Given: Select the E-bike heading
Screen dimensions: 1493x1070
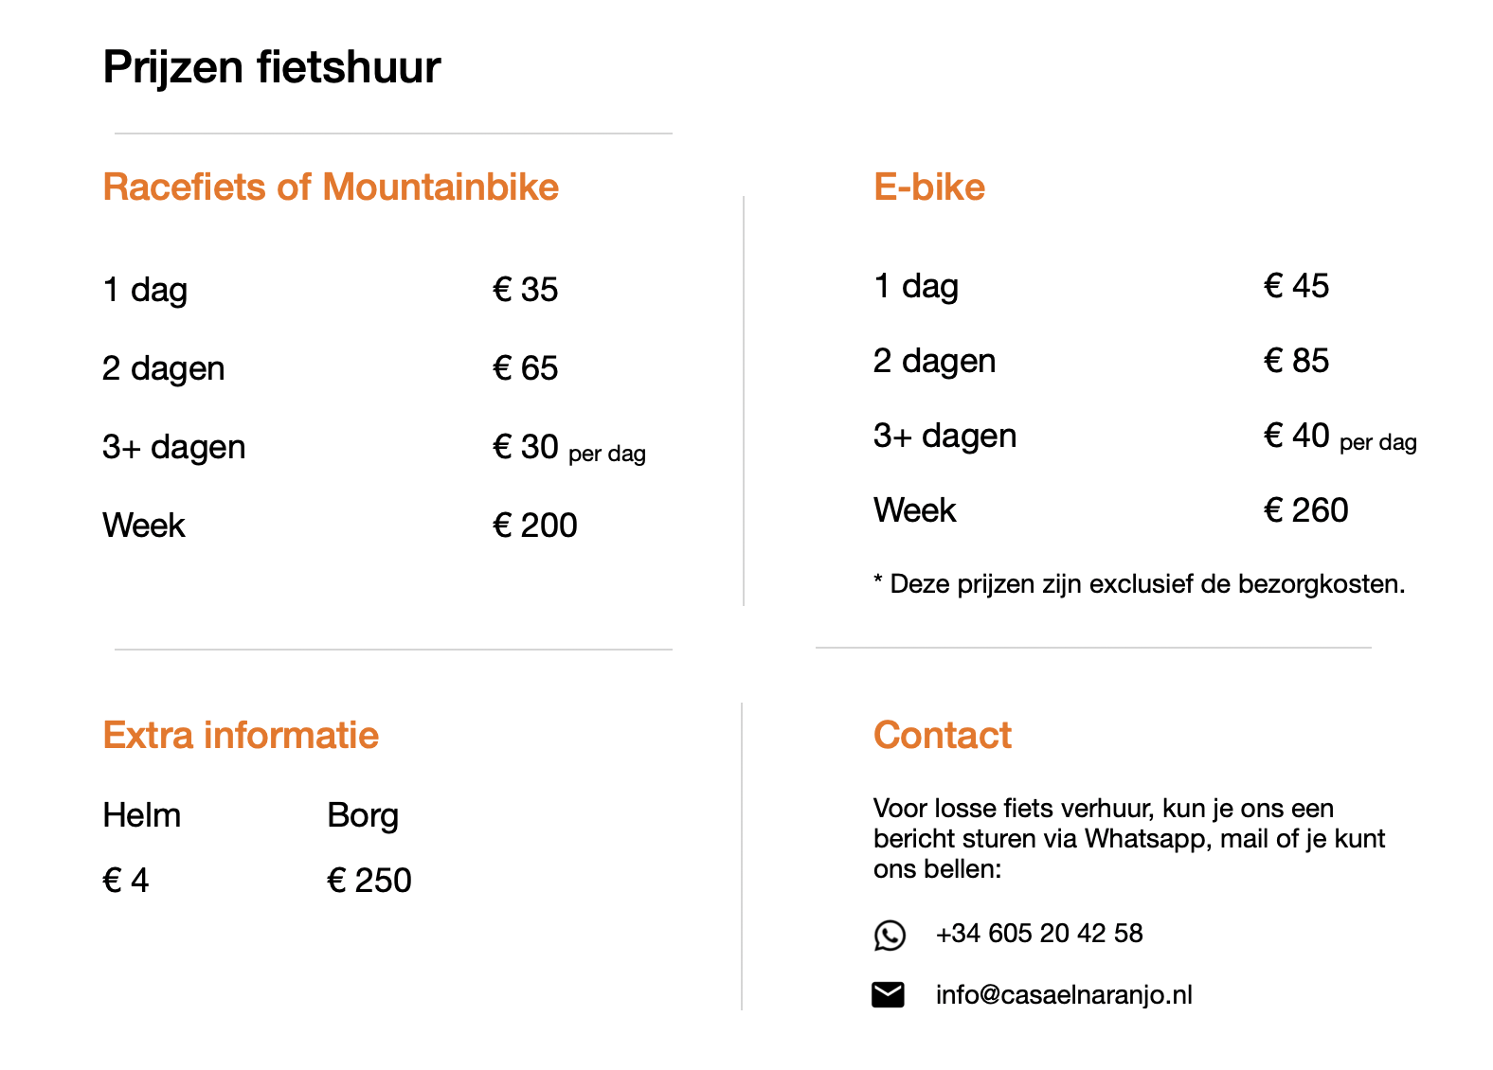Looking at the screenshot, I should (928, 187).
